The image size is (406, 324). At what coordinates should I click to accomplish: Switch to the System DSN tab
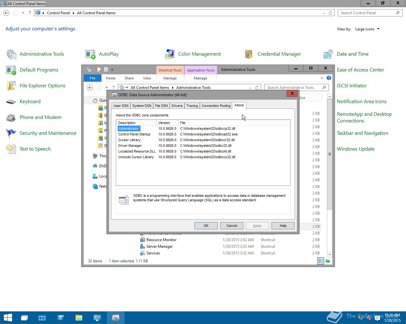point(142,106)
